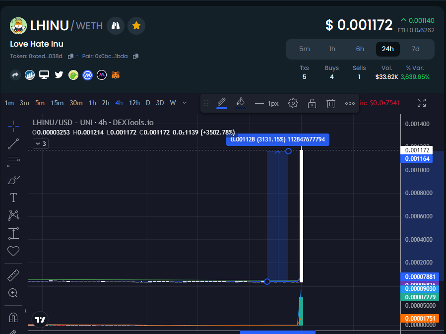
Task: Open the purple M circular icon
Action: tap(102, 75)
